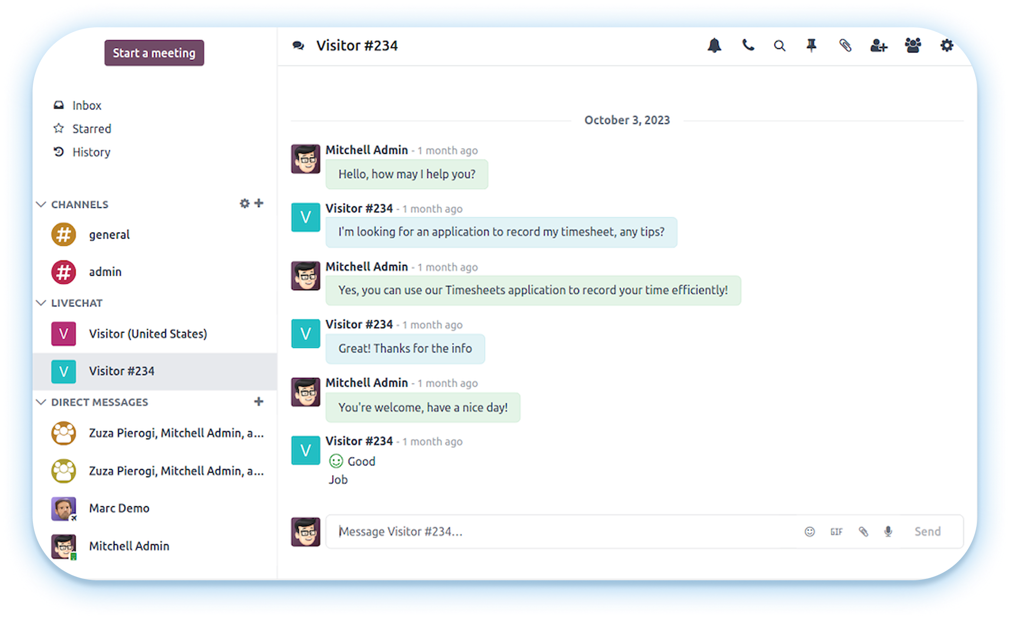The width and height of the screenshot is (1010, 618).
Task: Click microphone voice message icon
Action: 888,532
